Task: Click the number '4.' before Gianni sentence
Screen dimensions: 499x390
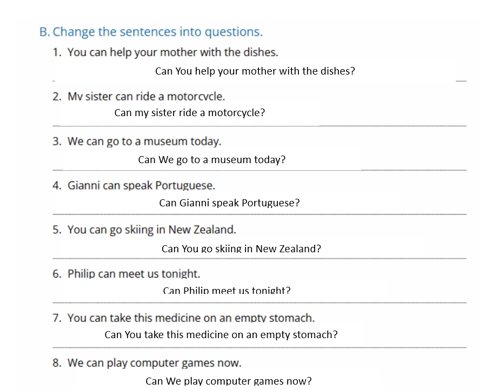Action: click(x=57, y=185)
